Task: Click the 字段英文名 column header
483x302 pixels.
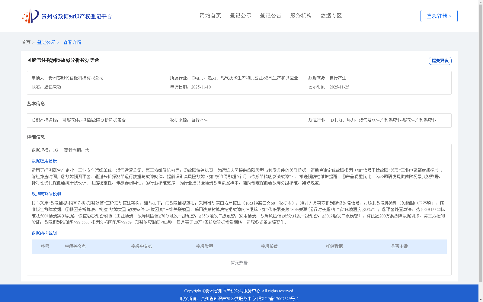Action: coord(75,246)
